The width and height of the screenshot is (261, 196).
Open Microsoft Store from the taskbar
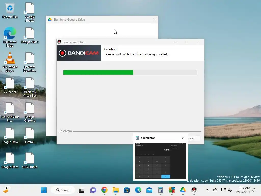[x=127, y=190]
